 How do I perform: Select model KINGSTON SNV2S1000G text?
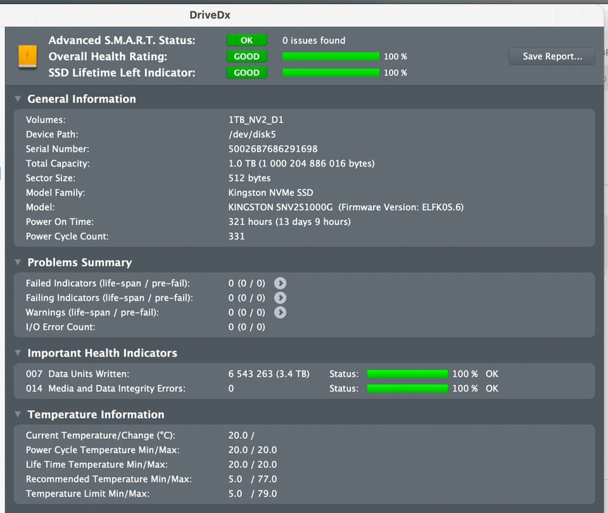tap(281, 208)
